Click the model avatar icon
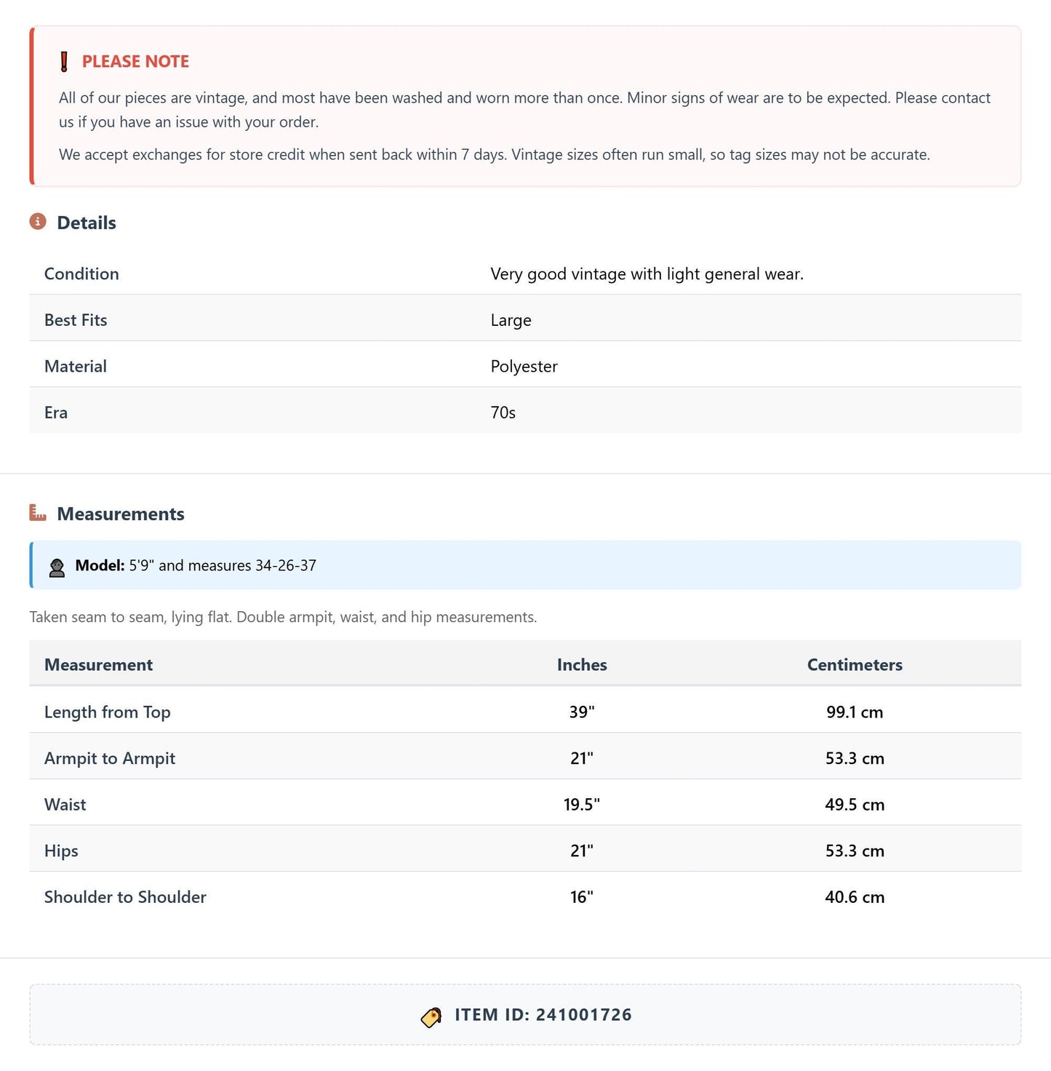The width and height of the screenshot is (1051, 1071). point(57,567)
